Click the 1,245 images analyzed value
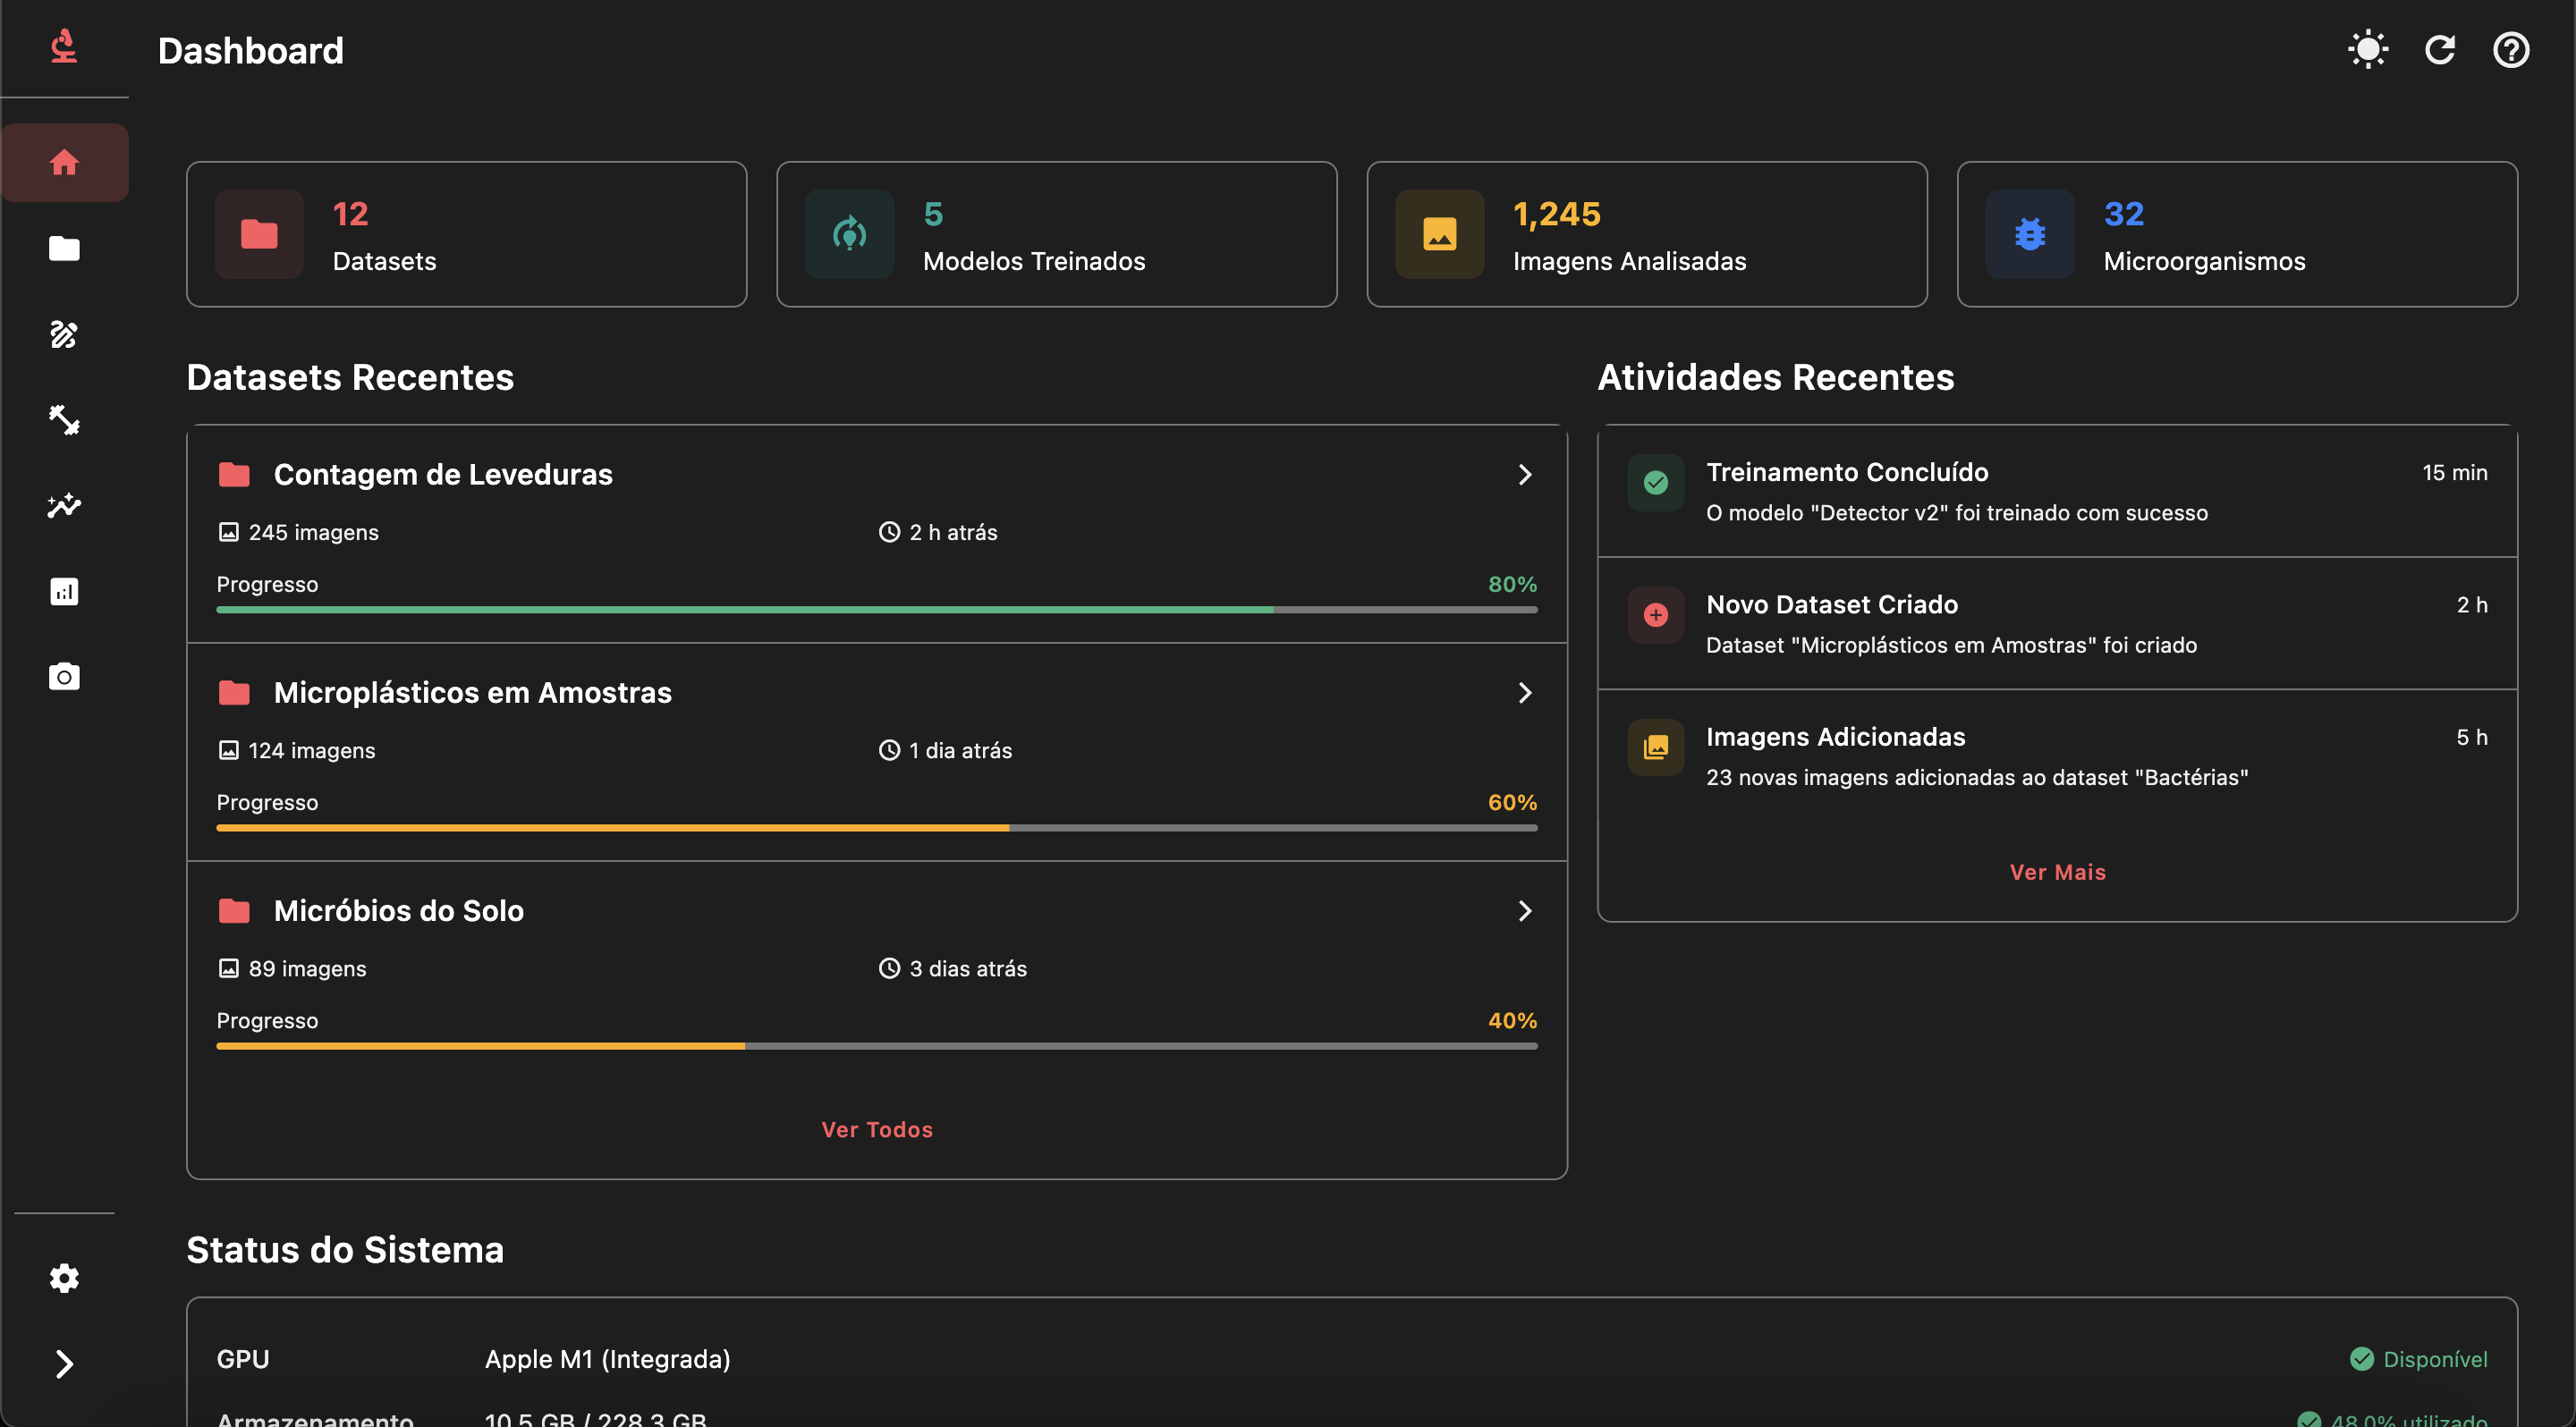 click(1557, 214)
